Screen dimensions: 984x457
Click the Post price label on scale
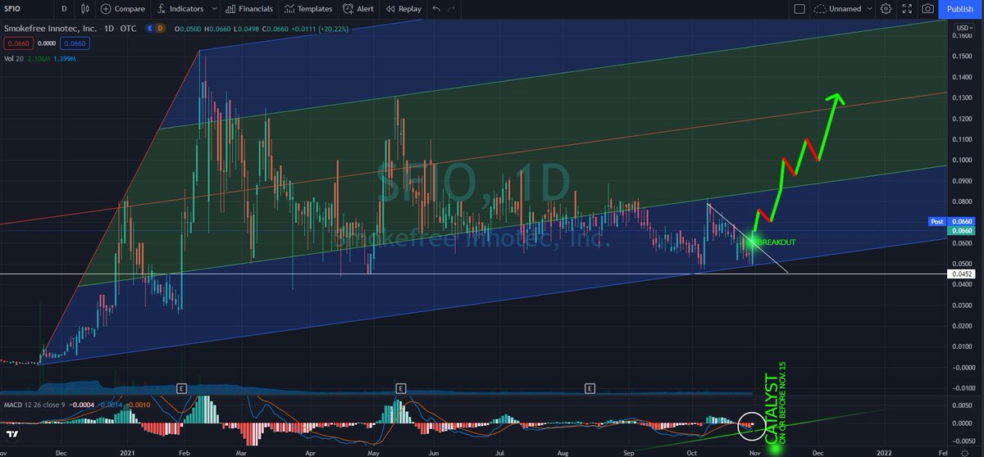[x=938, y=222]
